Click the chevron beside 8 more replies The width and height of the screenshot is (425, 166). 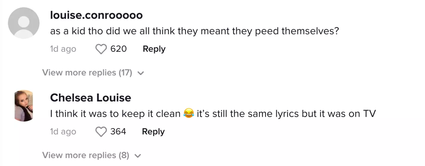pos(138,156)
